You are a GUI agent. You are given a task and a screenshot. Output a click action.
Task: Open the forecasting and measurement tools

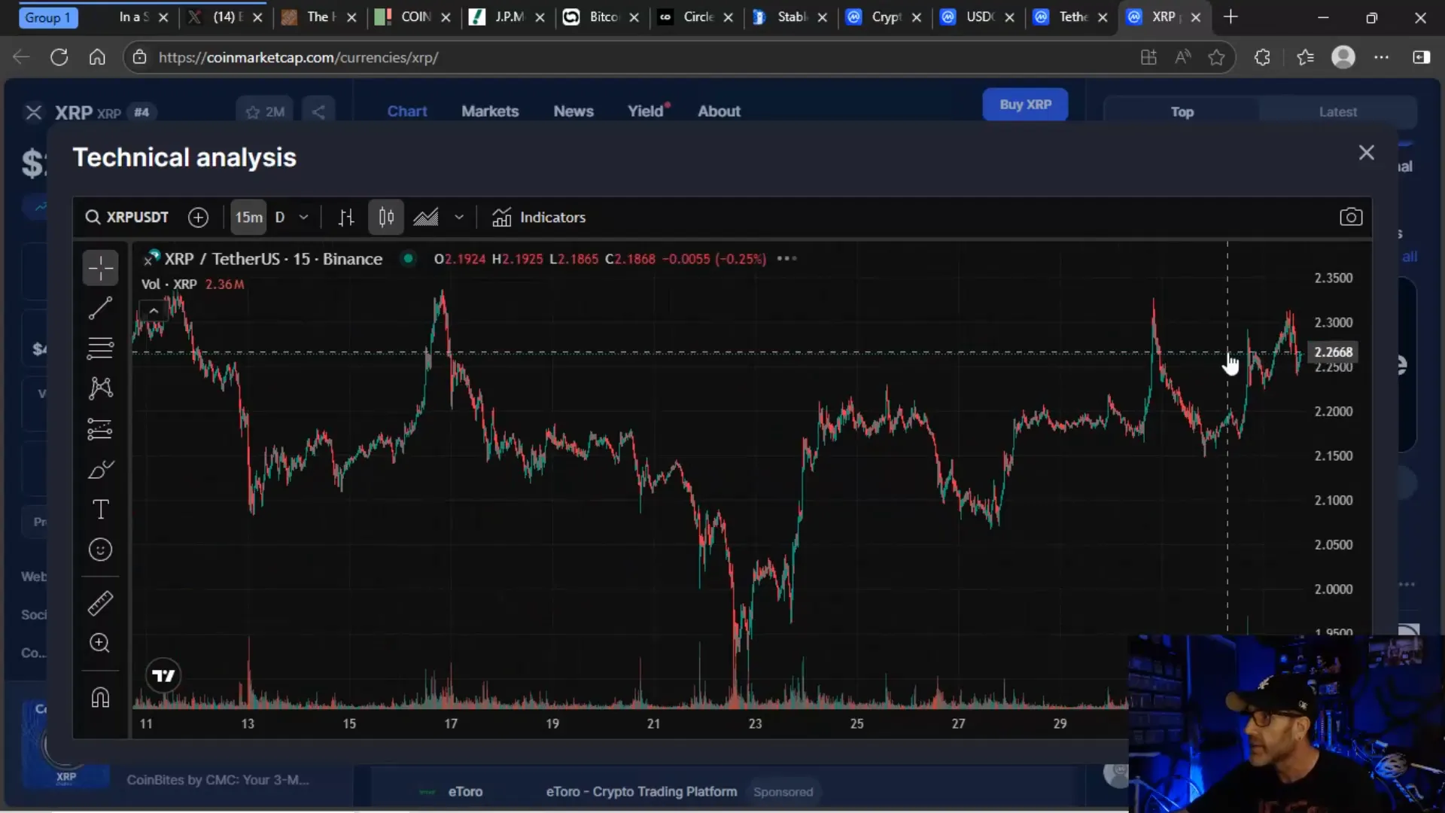click(100, 429)
